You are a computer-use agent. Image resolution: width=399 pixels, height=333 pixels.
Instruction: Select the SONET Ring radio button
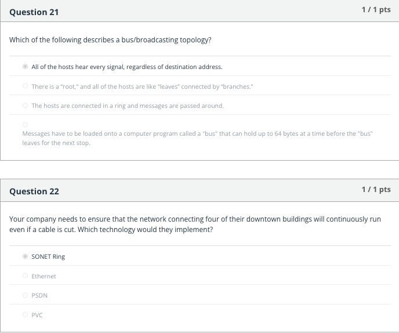(25, 256)
